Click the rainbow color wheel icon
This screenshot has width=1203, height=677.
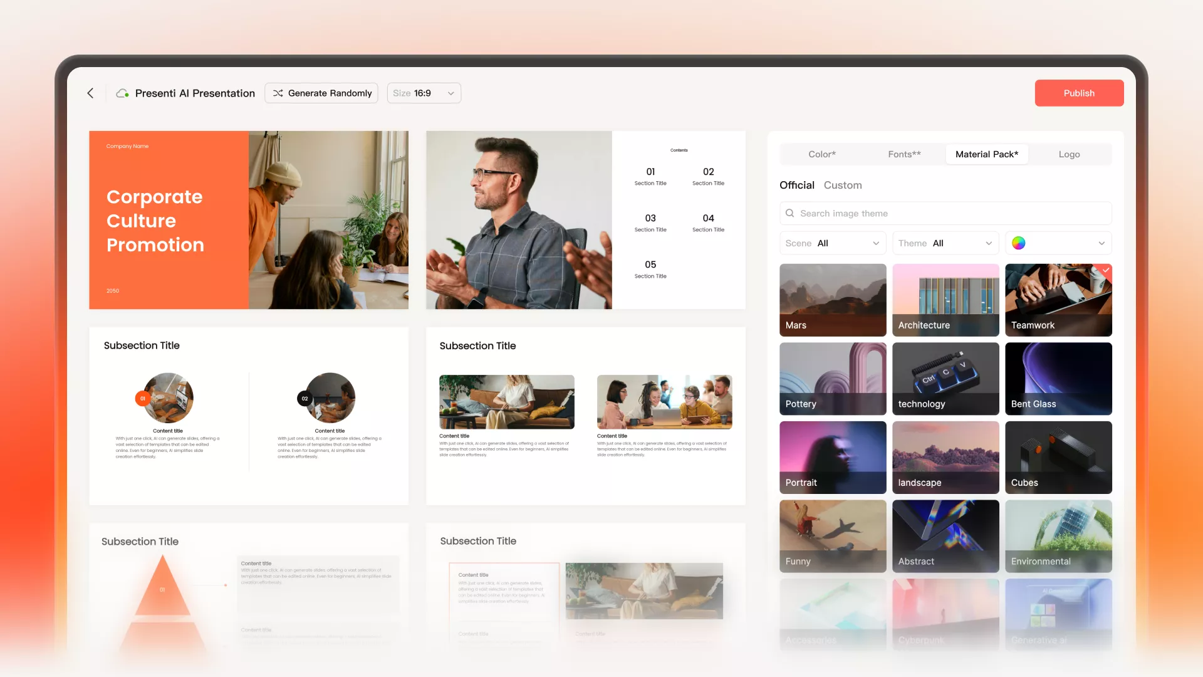tap(1019, 243)
